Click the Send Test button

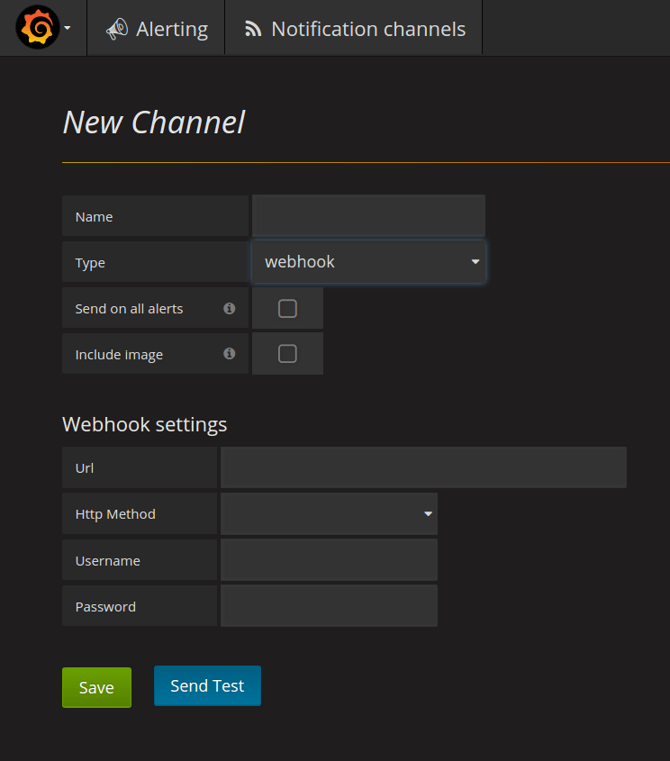point(207,686)
